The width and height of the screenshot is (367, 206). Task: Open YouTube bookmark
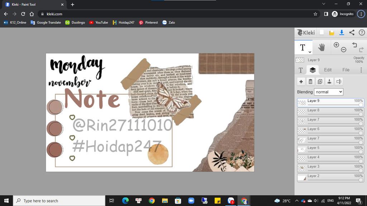[99, 23]
